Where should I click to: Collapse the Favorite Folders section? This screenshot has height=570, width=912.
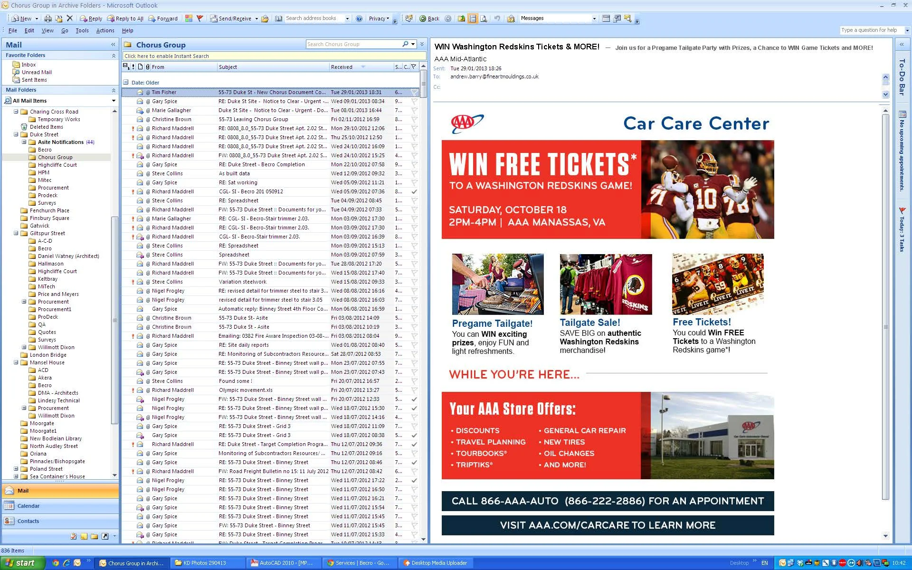coord(114,56)
